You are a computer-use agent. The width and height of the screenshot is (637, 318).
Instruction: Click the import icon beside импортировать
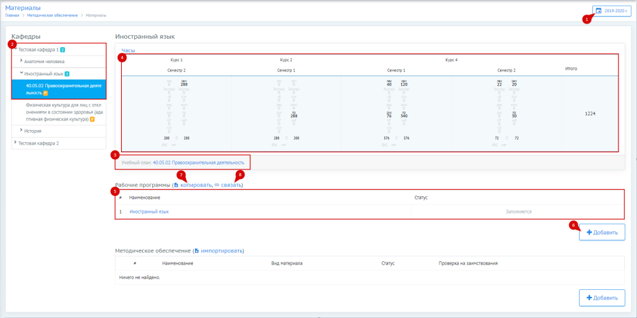197,250
